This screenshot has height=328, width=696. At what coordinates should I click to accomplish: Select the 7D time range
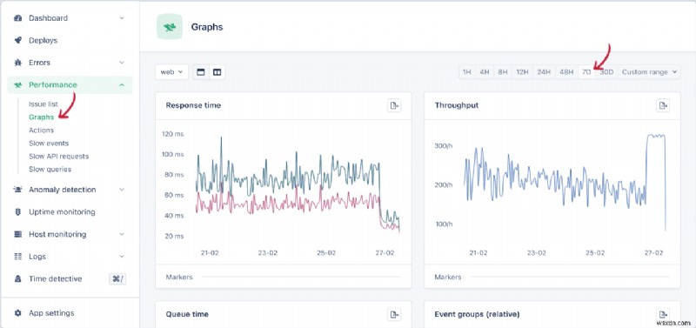[x=586, y=72]
